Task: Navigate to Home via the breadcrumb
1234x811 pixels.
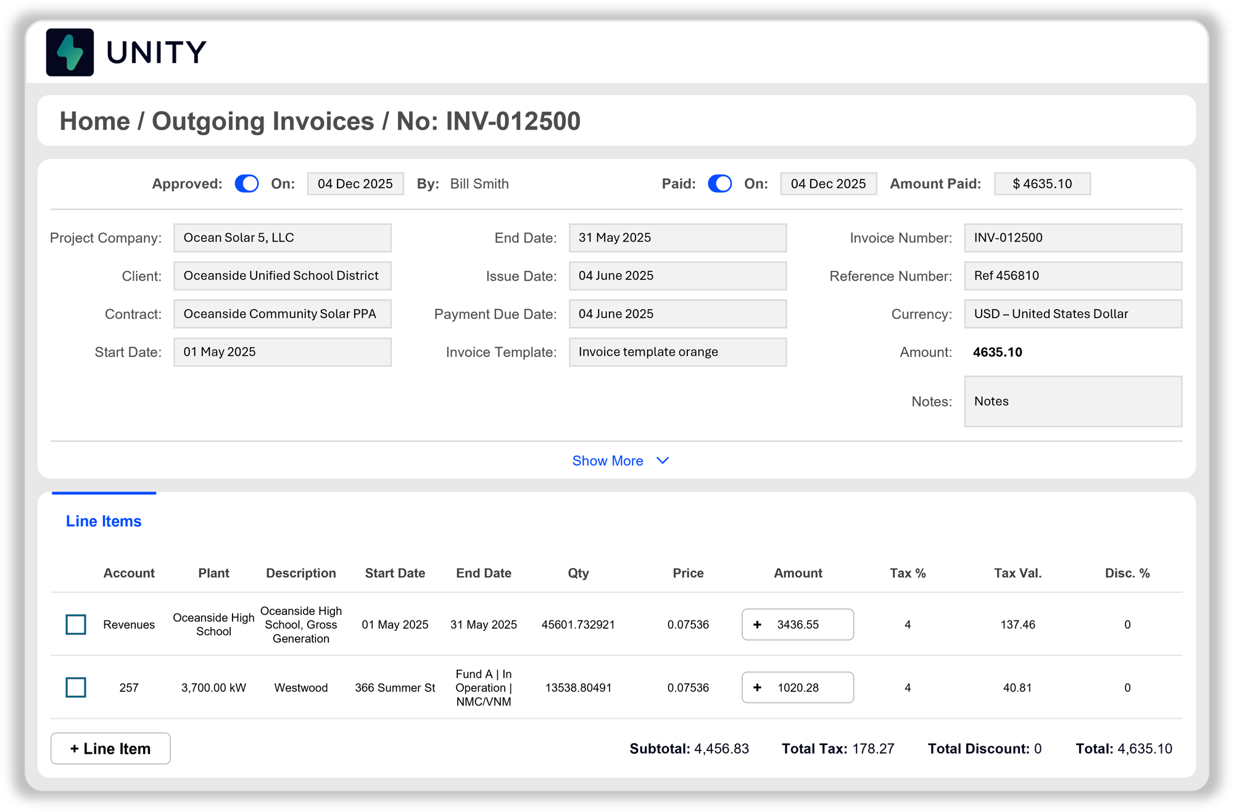Action: point(96,121)
